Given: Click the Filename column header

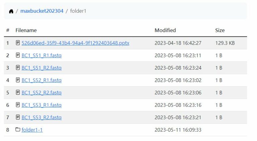Looking at the screenshot, I should 26,30.
